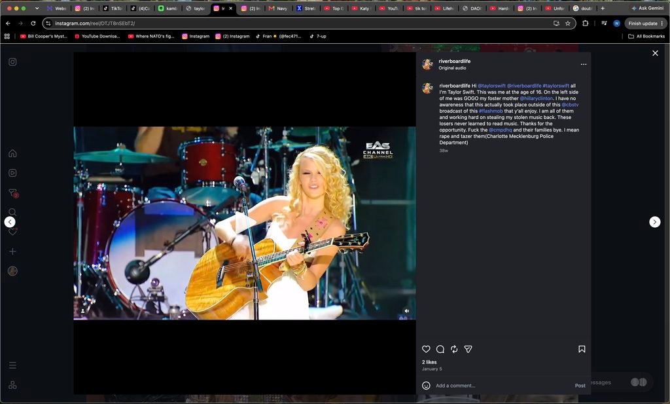
Task: Click Post to submit the comment
Action: coord(580,386)
